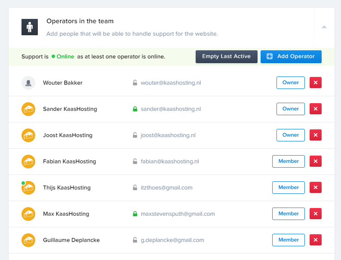This screenshot has height=260, width=341.
Task: Click the email fabian@kaashosting.nl
Action: 169,162
